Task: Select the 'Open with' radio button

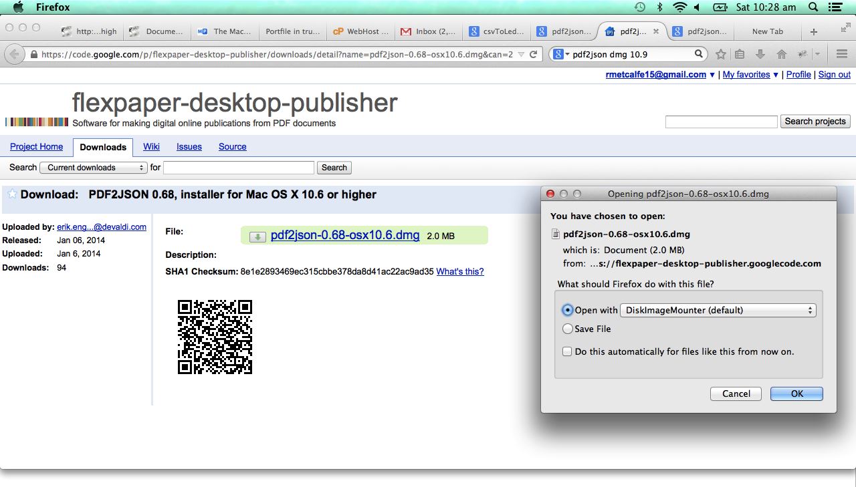Action: (x=568, y=310)
